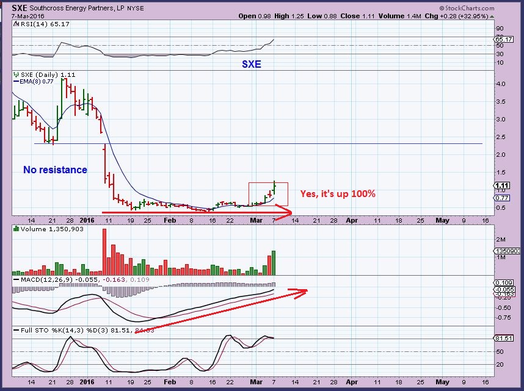Click the Apr label on price panel date axis

(x=352, y=221)
